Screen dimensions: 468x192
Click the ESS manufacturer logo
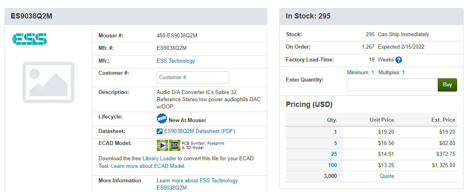pos(29,39)
